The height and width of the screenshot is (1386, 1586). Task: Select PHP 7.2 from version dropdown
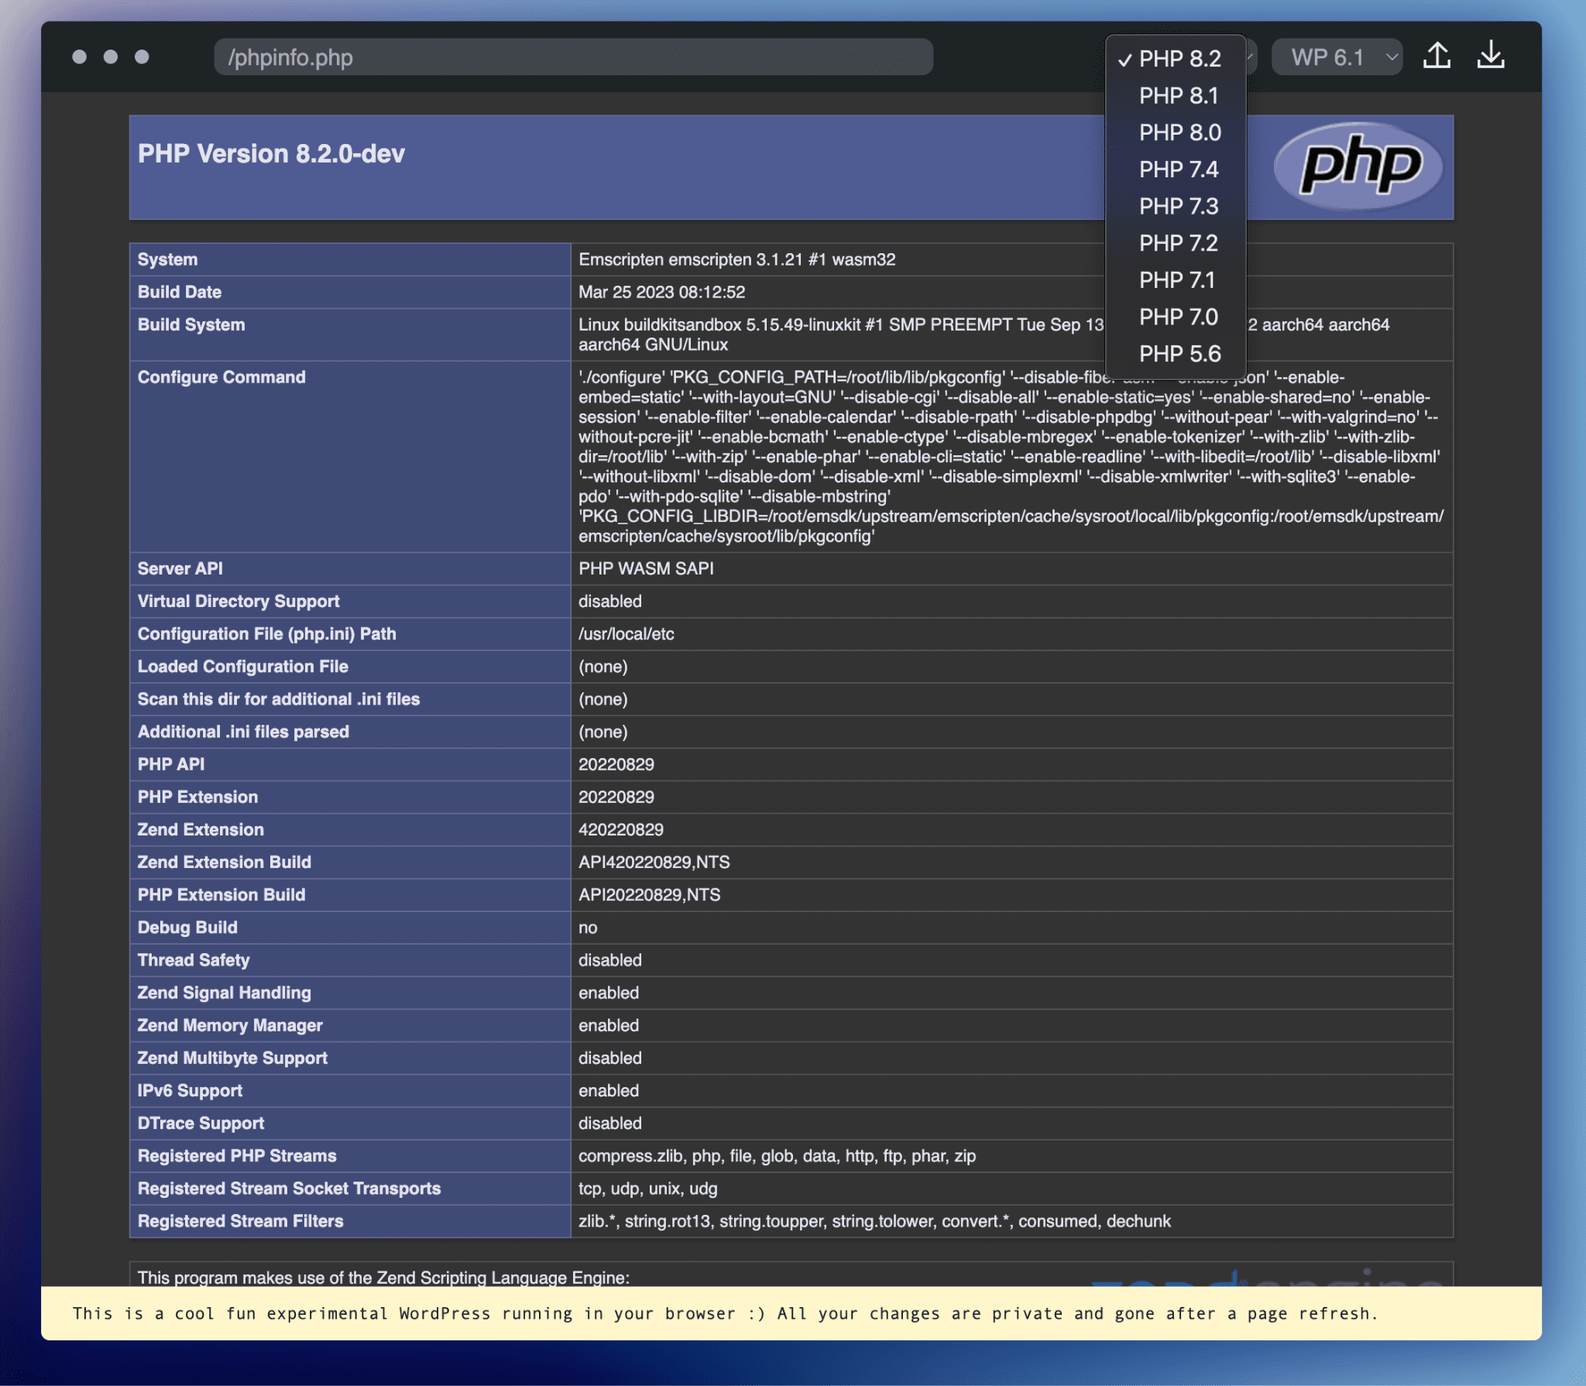pos(1177,242)
